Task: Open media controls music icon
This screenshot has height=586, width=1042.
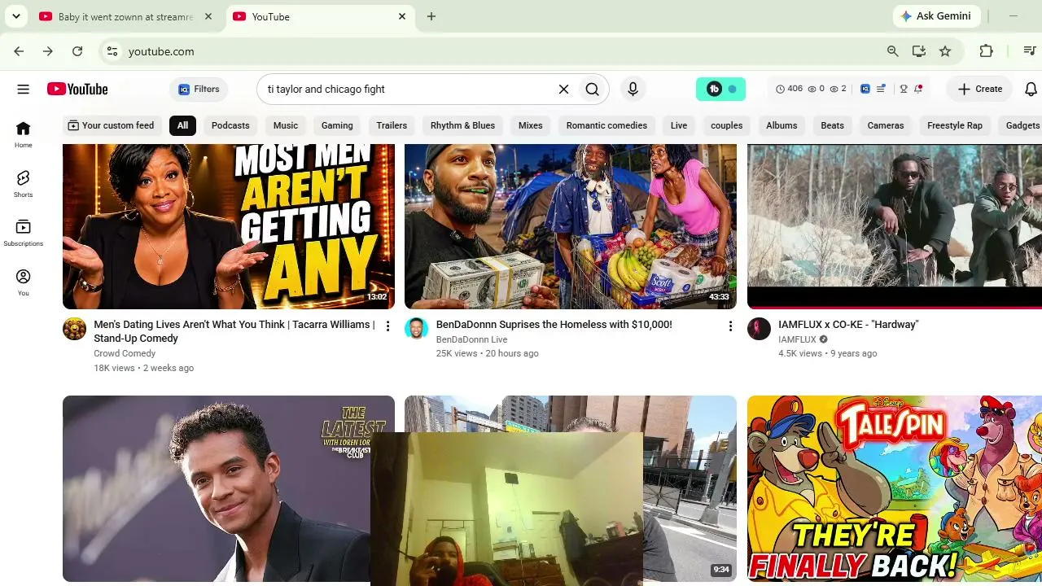Action: tap(1030, 51)
